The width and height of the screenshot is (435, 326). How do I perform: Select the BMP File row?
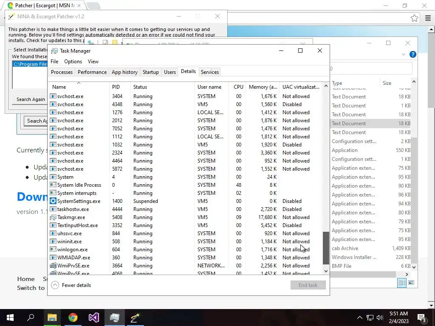(x=370, y=266)
